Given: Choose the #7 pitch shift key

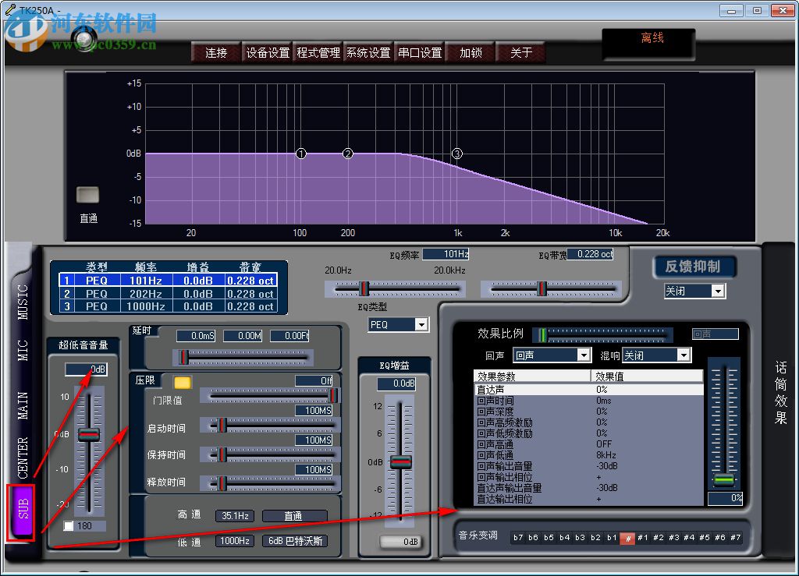Looking at the screenshot, I should click(734, 538).
